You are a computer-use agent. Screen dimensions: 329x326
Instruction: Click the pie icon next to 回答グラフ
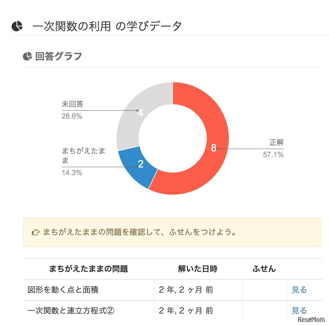click(27, 56)
